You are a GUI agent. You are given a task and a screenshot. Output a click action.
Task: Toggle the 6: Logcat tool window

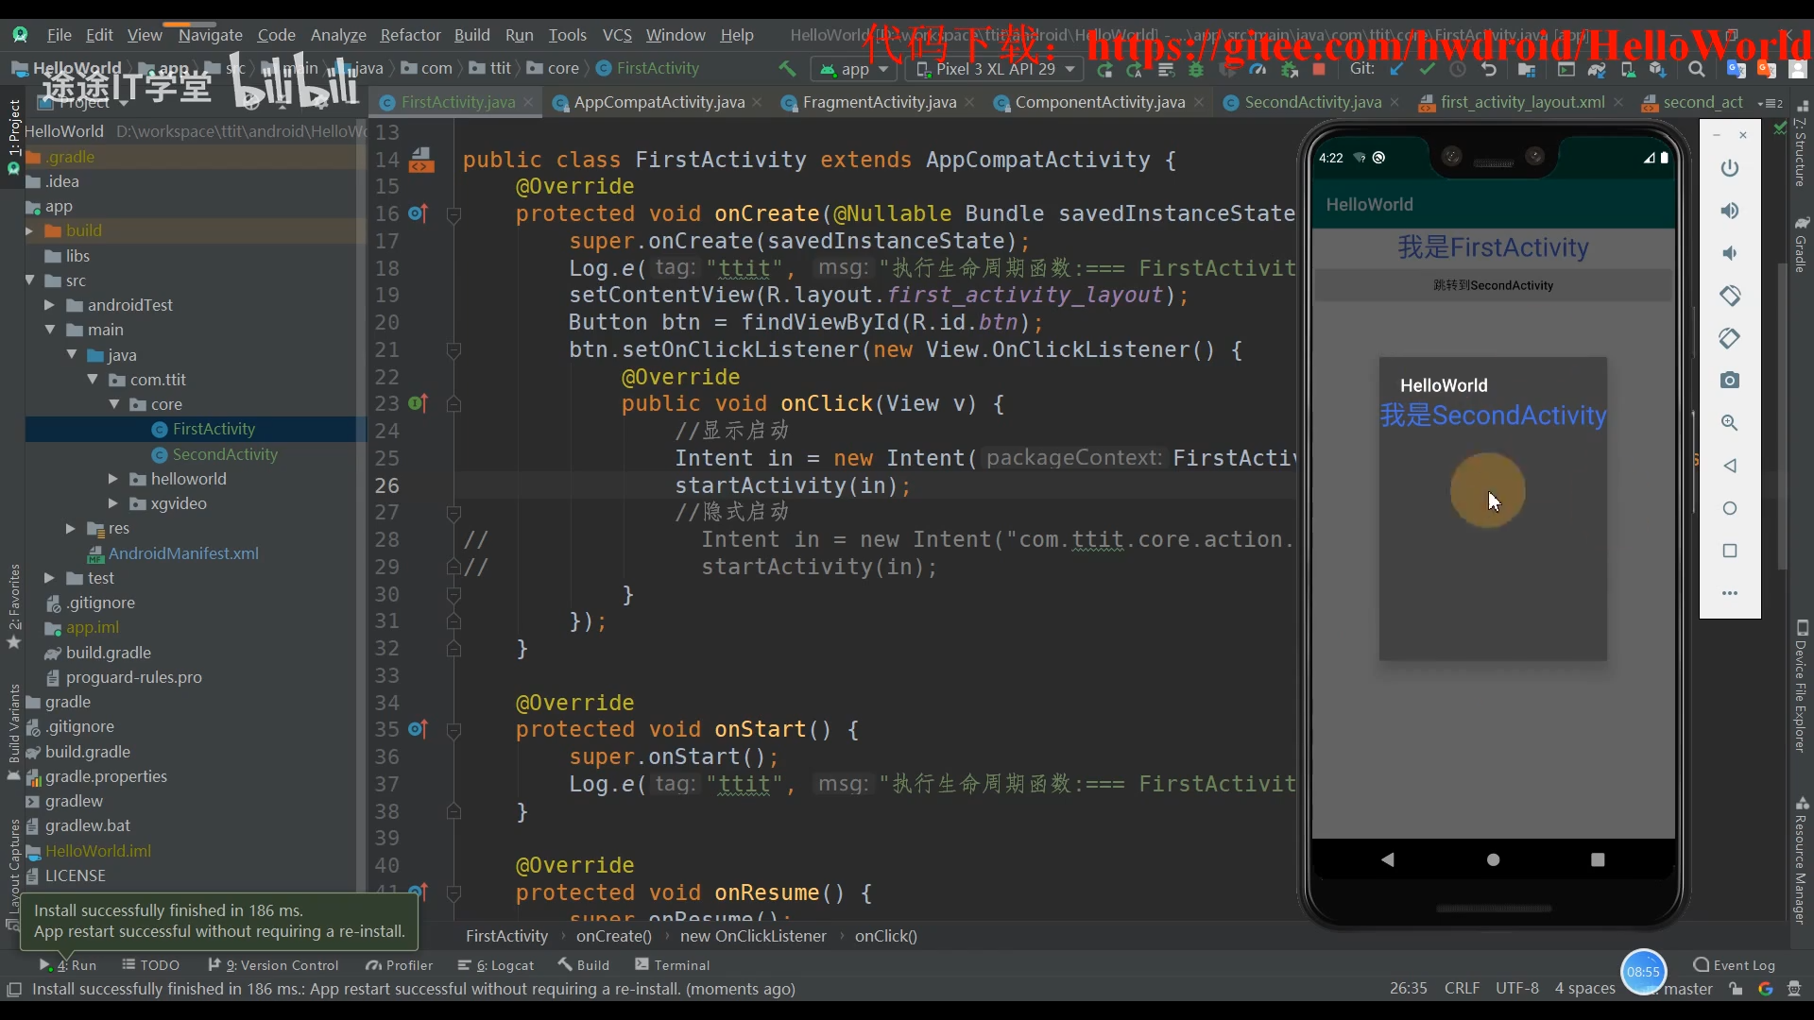pyautogui.click(x=496, y=964)
